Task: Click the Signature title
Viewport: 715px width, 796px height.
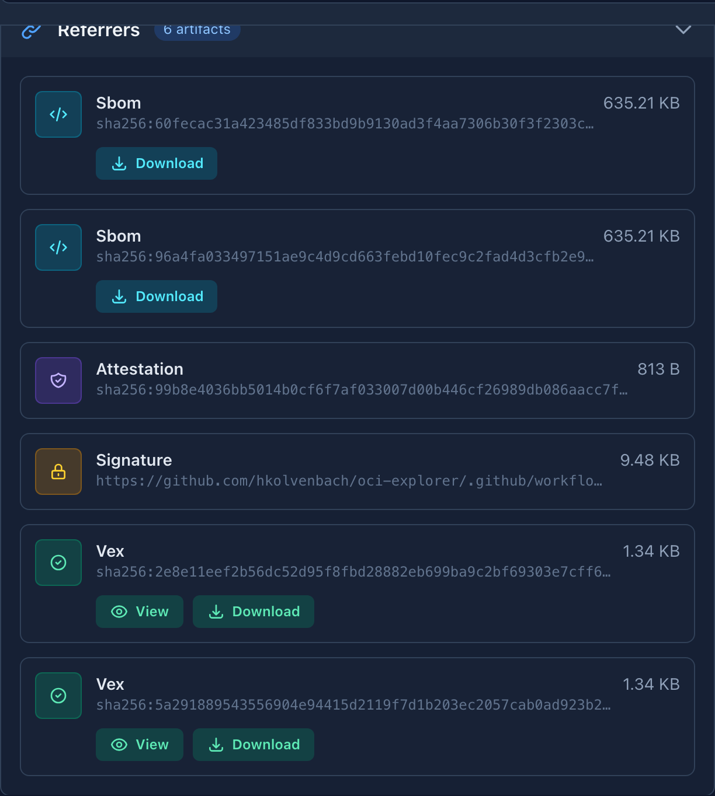Action: tap(134, 460)
